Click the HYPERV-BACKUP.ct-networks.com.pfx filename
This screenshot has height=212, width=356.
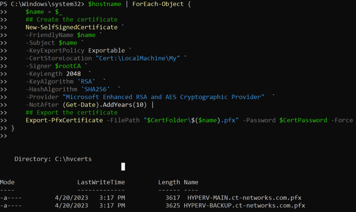tap(244, 205)
